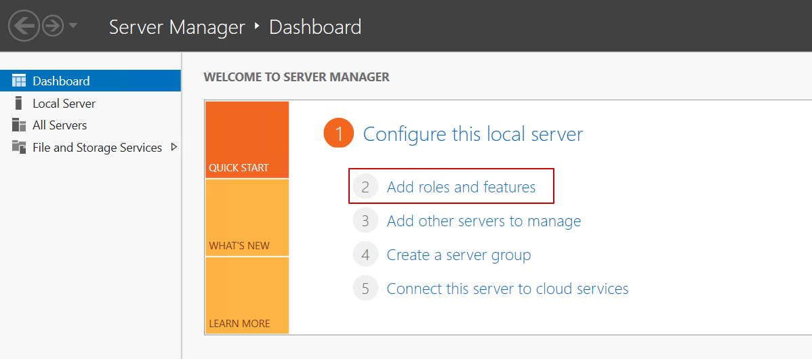
Task: Open All Servers page
Action: tap(60, 125)
